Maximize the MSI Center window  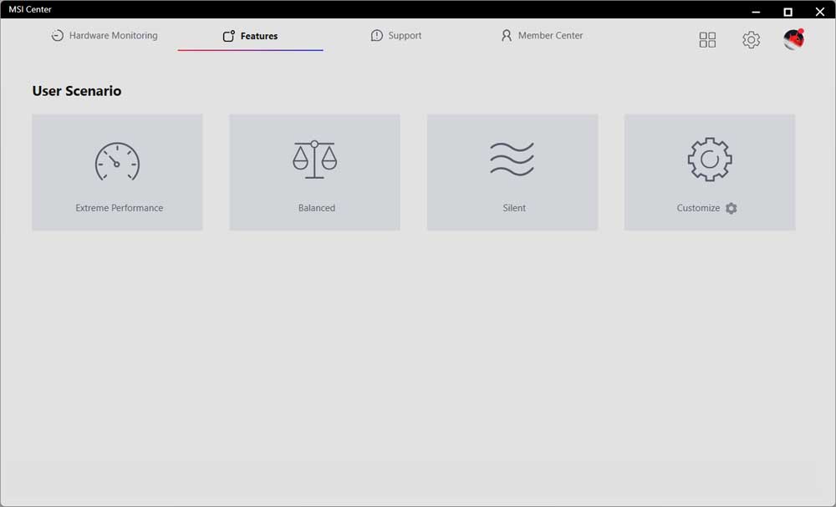tap(788, 11)
